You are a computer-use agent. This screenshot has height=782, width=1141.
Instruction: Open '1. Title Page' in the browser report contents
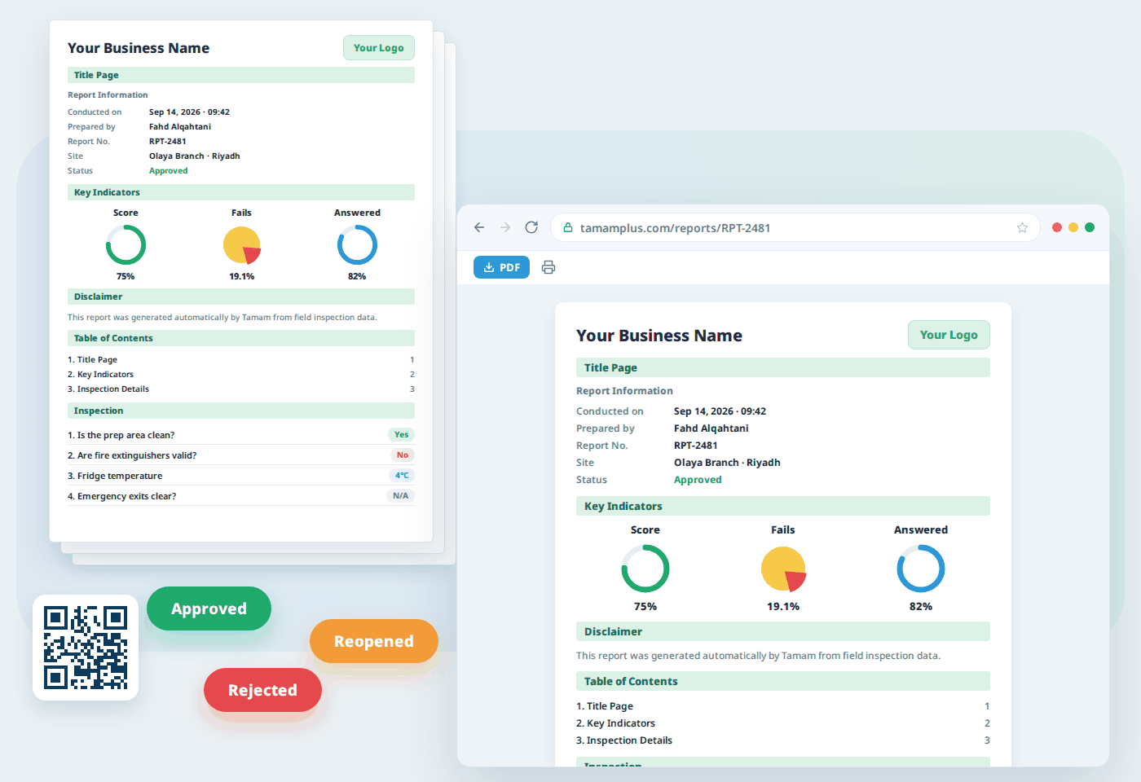point(605,706)
